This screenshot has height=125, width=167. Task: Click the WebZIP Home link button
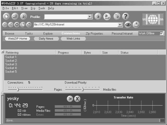[17, 39]
